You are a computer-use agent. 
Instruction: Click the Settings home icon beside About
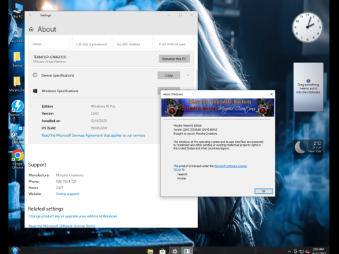tap(31, 29)
